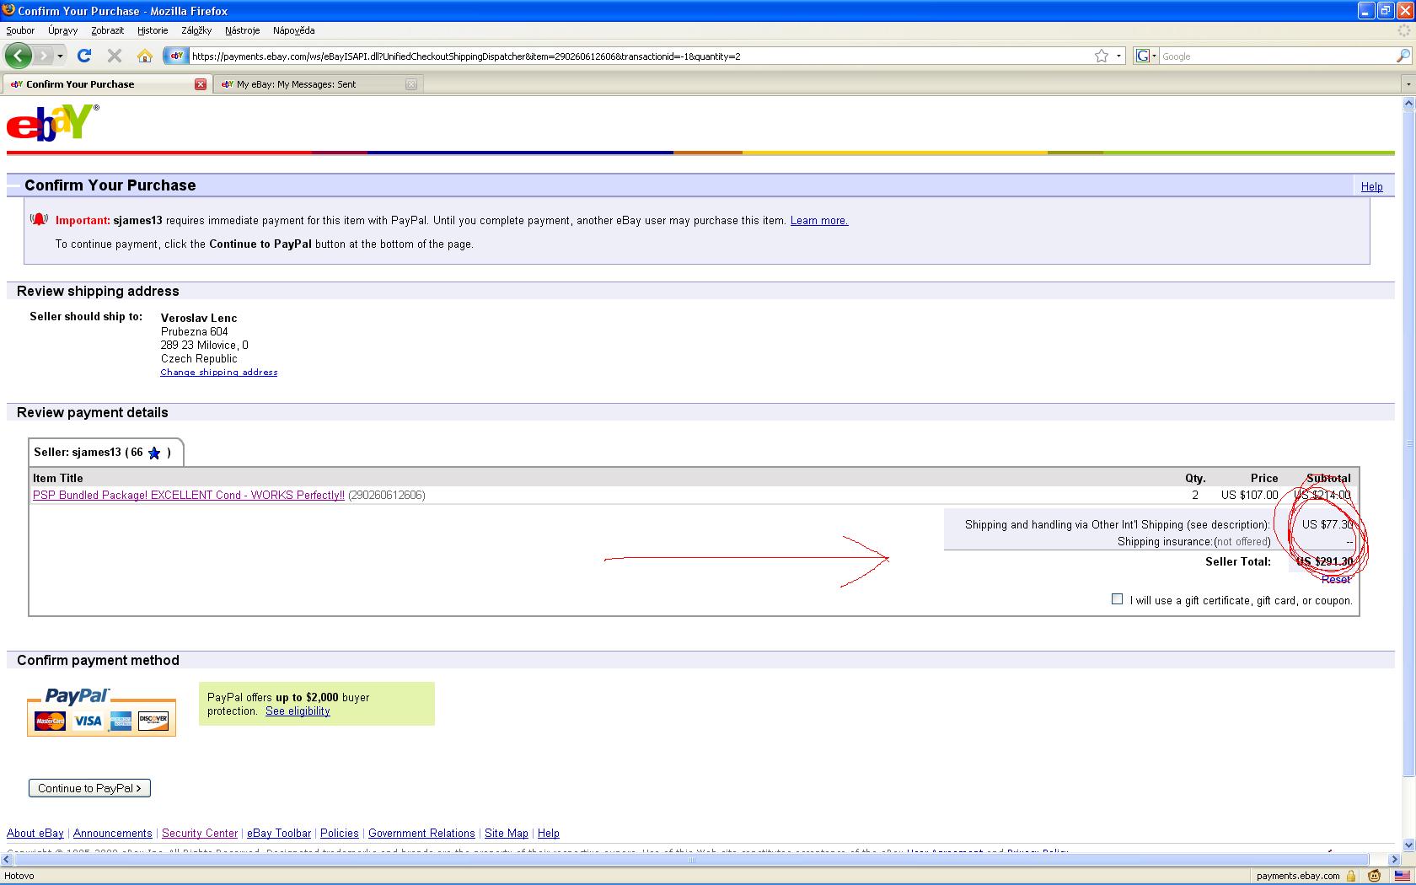Open the Google search engine selector
Image resolution: width=1416 pixels, height=885 pixels.
(1146, 56)
